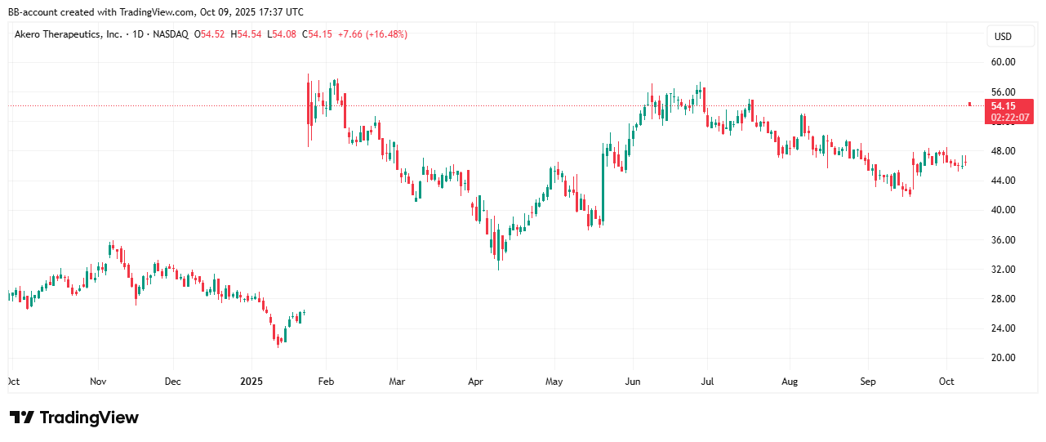The image size is (1046, 442).
Task: Click the 60.00 price axis label
Action: [1002, 62]
